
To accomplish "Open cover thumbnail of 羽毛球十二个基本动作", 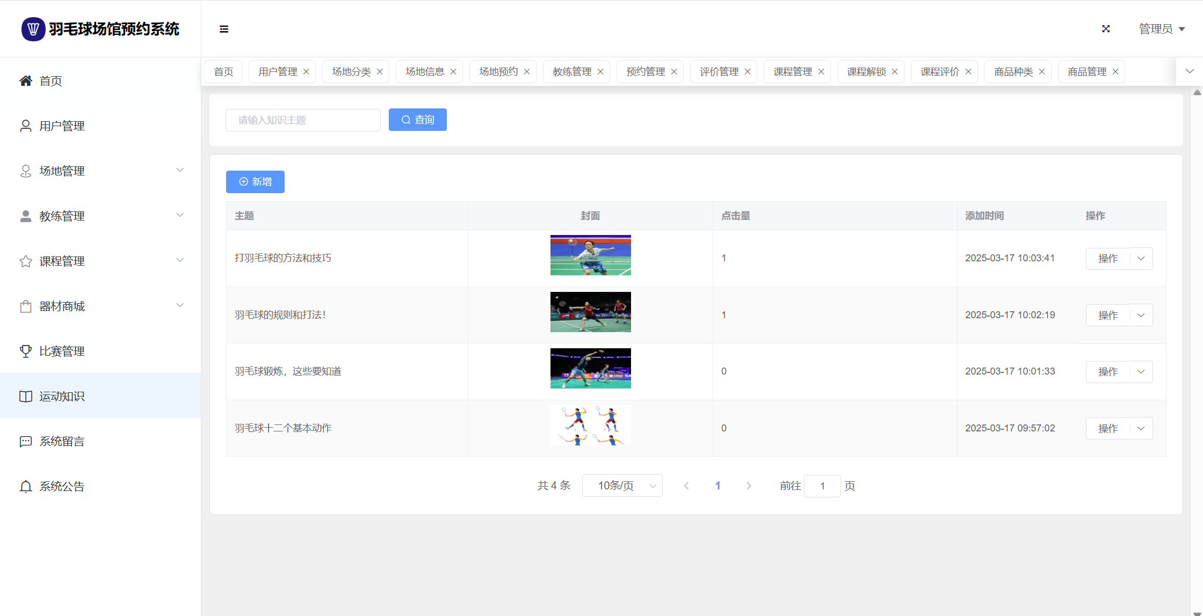I will pos(590,426).
